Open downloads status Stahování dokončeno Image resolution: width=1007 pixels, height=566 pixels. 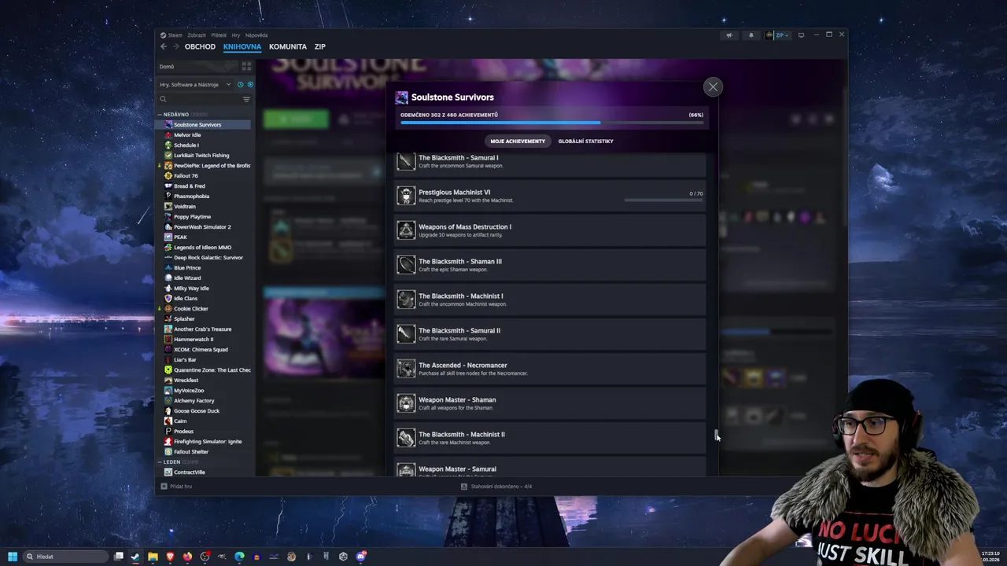496,487
